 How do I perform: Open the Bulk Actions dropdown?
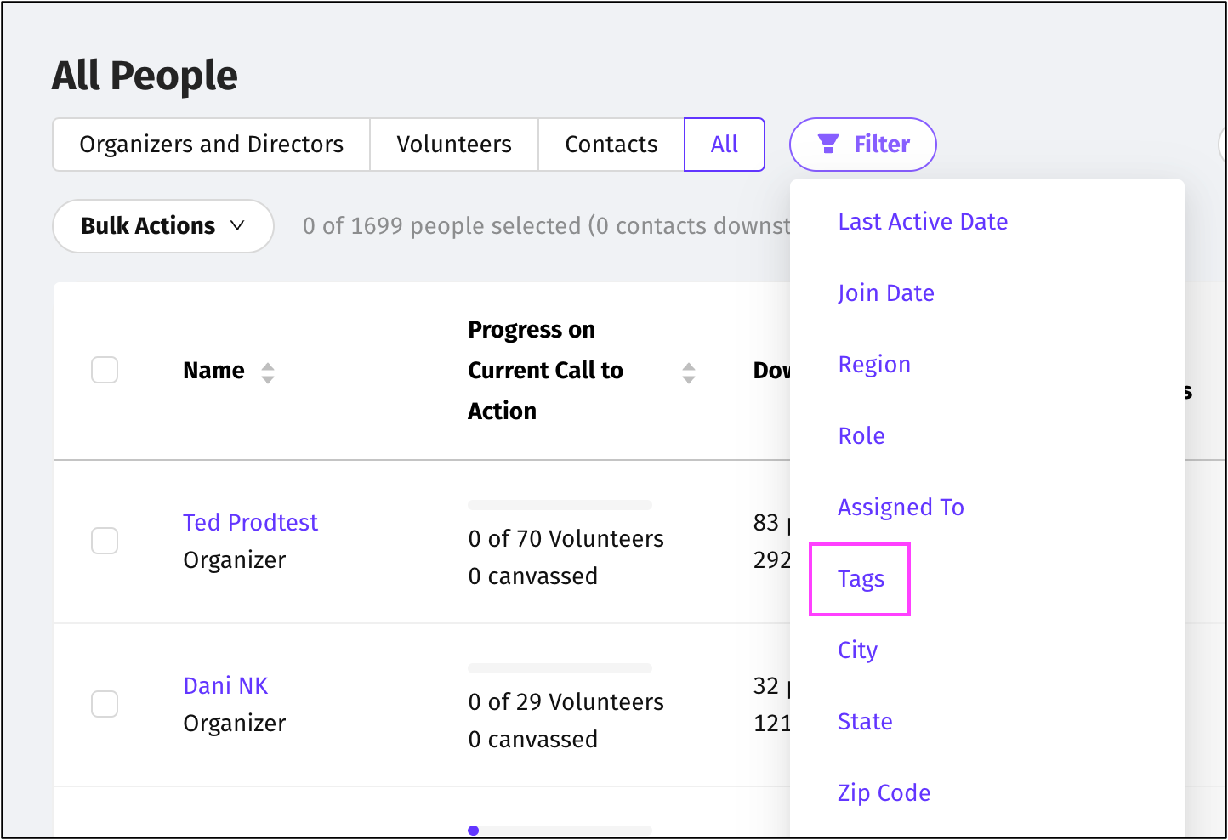[x=162, y=226]
